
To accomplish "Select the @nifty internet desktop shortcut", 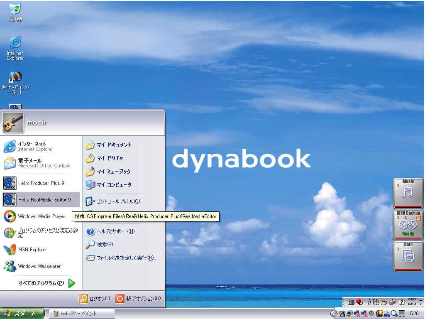I will (15, 83).
